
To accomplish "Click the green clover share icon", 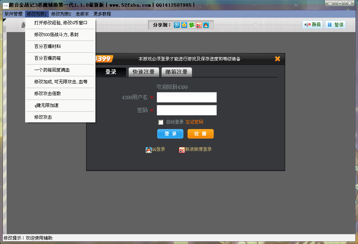I will pyautogui.click(x=191, y=25).
